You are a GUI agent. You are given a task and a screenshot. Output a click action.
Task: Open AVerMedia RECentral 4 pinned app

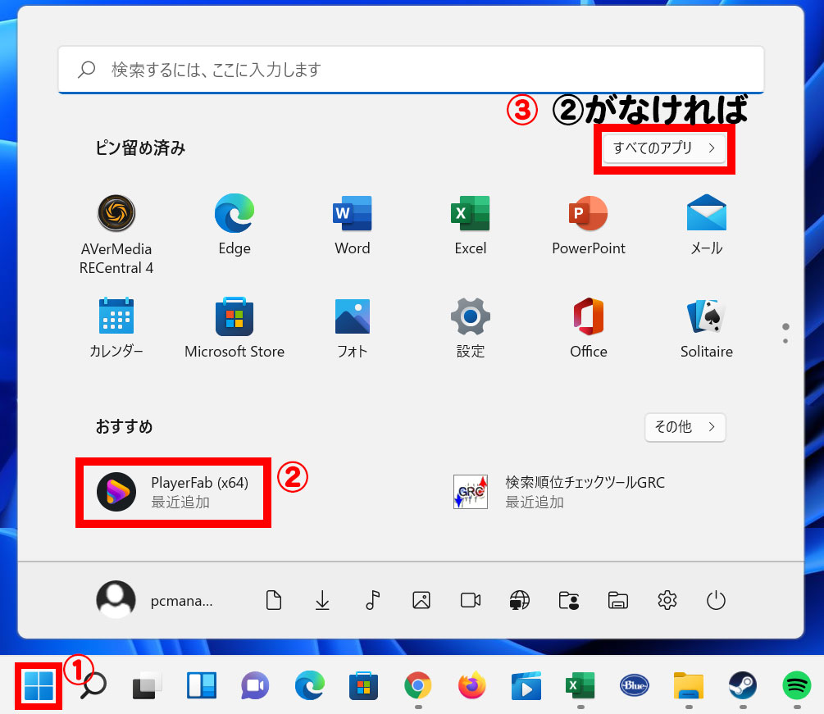116,234
